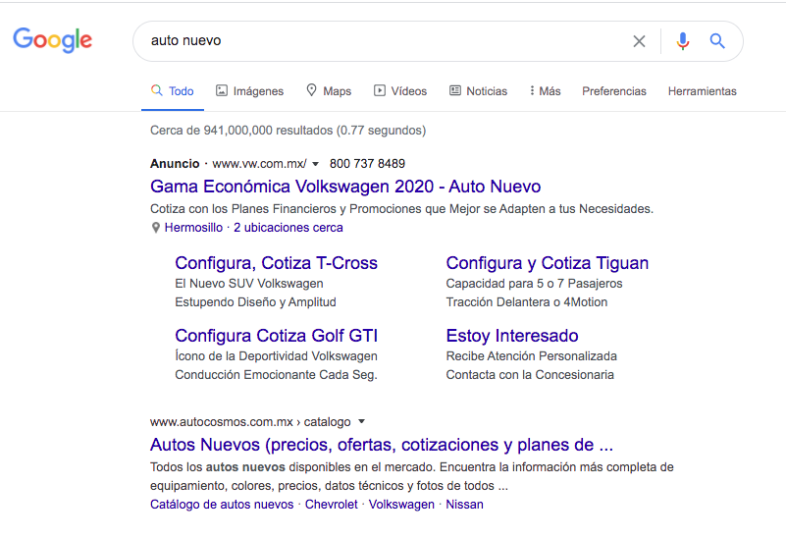This screenshot has height=539, width=786.
Task: Click the magnifying glass search button
Action: pos(717,41)
